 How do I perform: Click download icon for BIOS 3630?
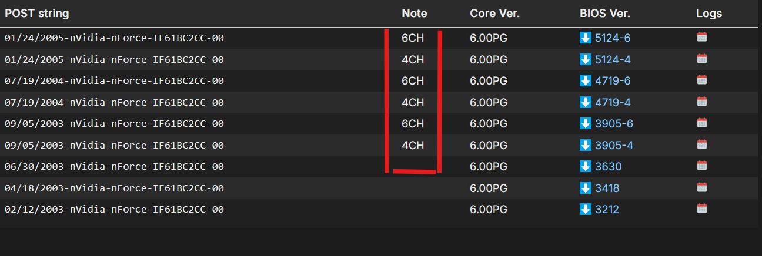click(585, 166)
